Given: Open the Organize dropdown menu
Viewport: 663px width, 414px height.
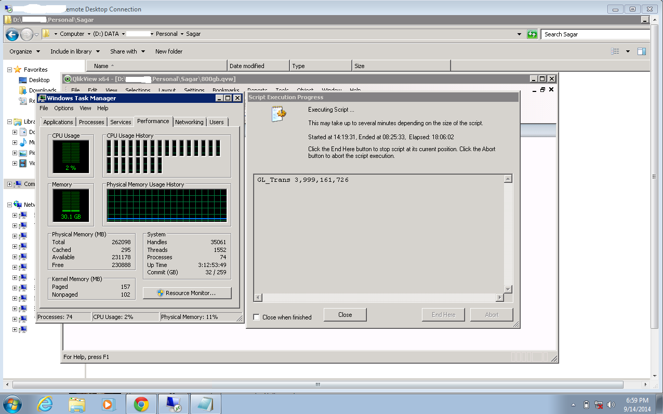Looking at the screenshot, I should pyautogui.click(x=24, y=51).
